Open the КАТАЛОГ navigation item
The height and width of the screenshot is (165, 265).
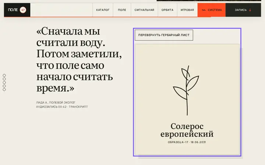(x=103, y=10)
